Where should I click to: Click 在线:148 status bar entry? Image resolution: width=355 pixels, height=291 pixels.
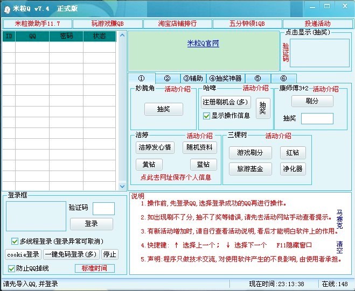pyautogui.click(x=335, y=284)
